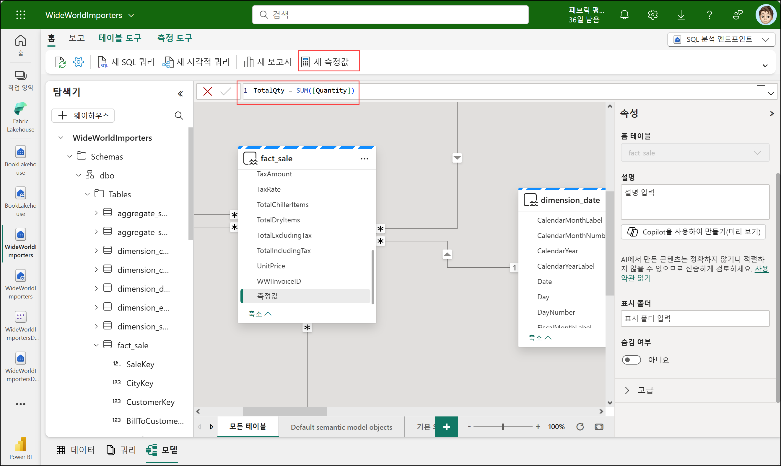Collapse the fact_sale tree node

(x=96, y=345)
